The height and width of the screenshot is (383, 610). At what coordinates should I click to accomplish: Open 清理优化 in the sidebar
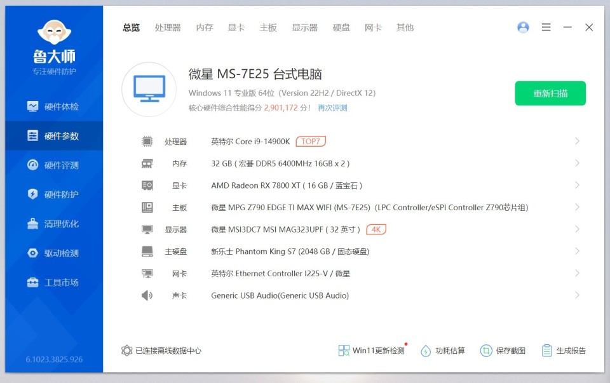tap(54, 224)
